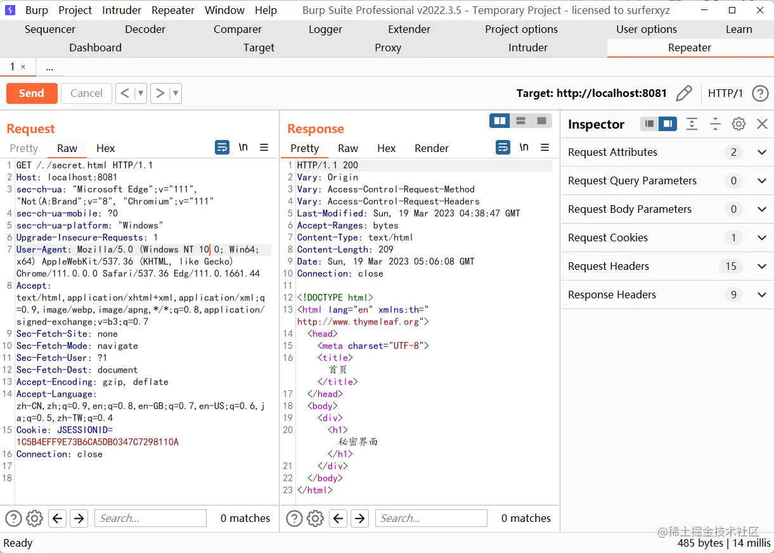Open response search help icon

[x=294, y=518]
